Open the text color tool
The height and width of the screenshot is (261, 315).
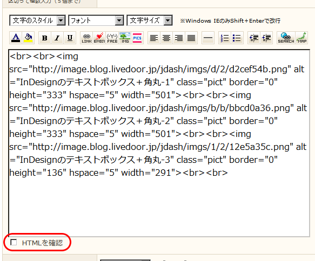[x=16, y=38]
